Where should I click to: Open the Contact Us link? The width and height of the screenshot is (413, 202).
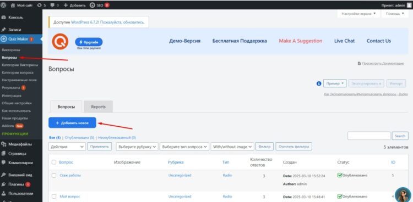(379, 41)
